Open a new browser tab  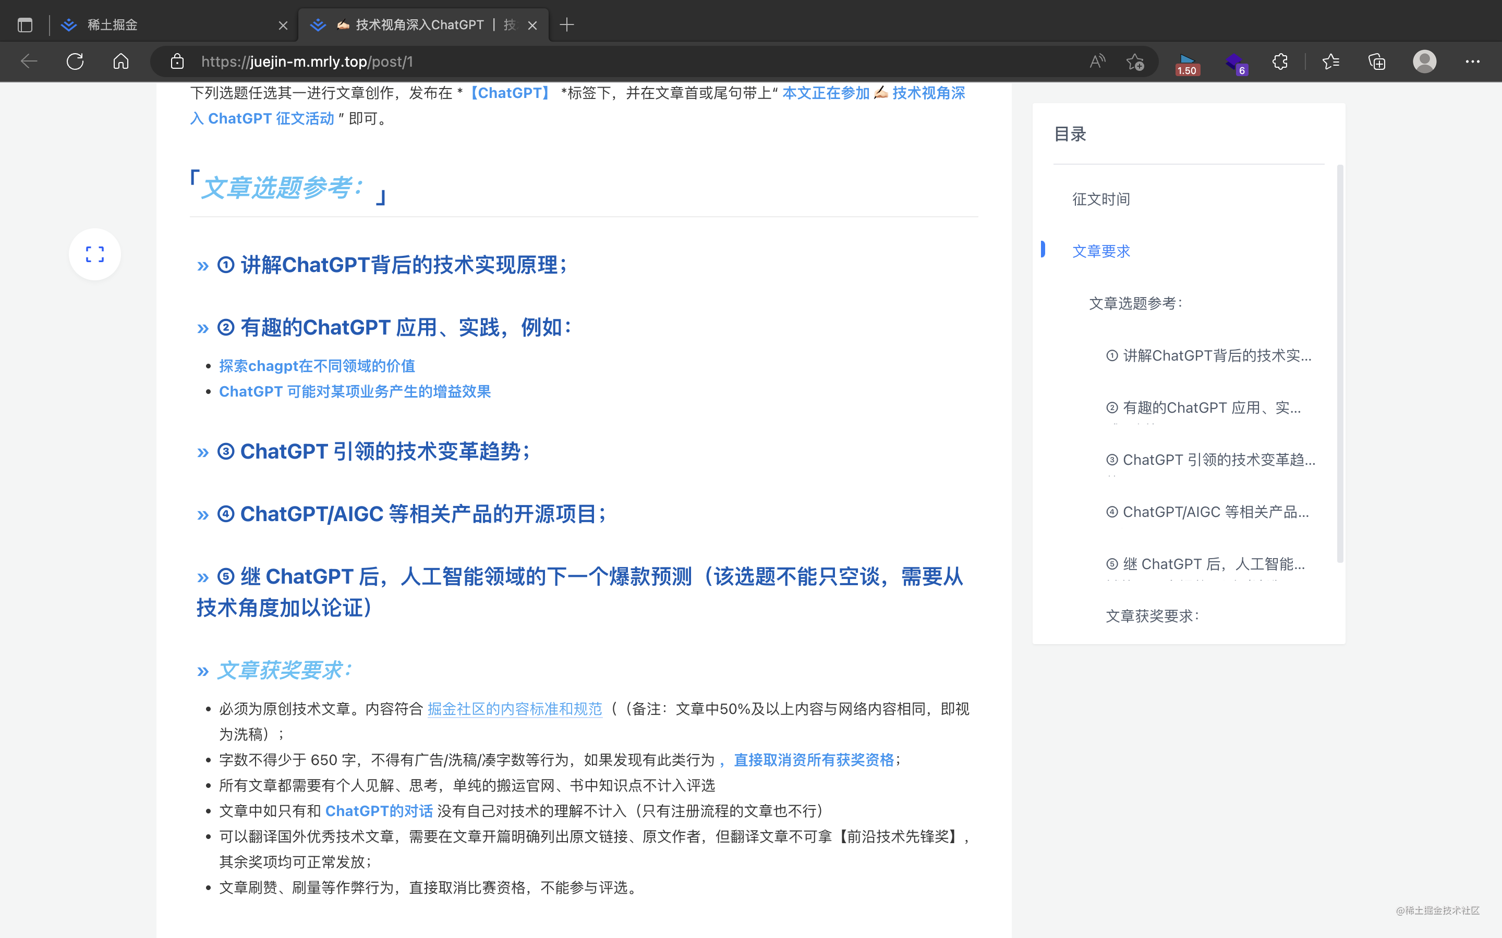coord(567,25)
